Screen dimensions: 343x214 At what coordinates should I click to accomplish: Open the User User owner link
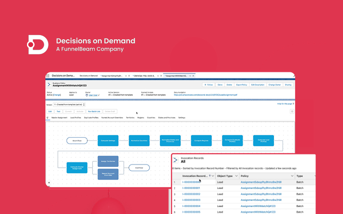coord(93,95)
